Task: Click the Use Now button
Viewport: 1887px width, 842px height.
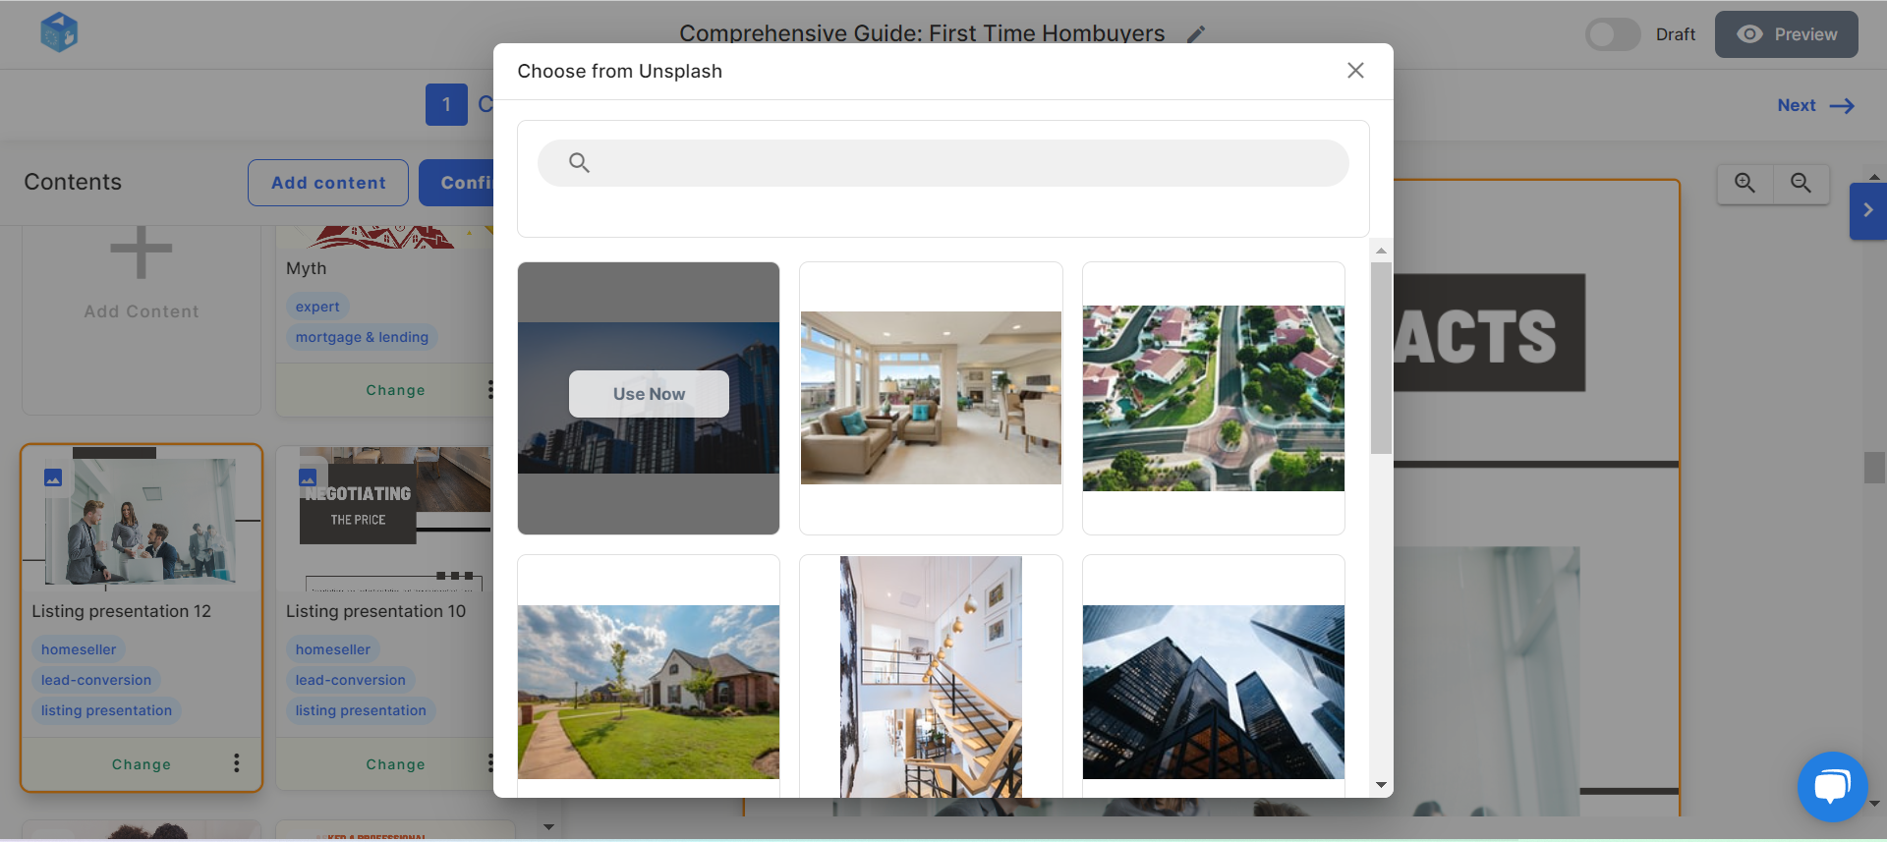Action: pos(649,394)
